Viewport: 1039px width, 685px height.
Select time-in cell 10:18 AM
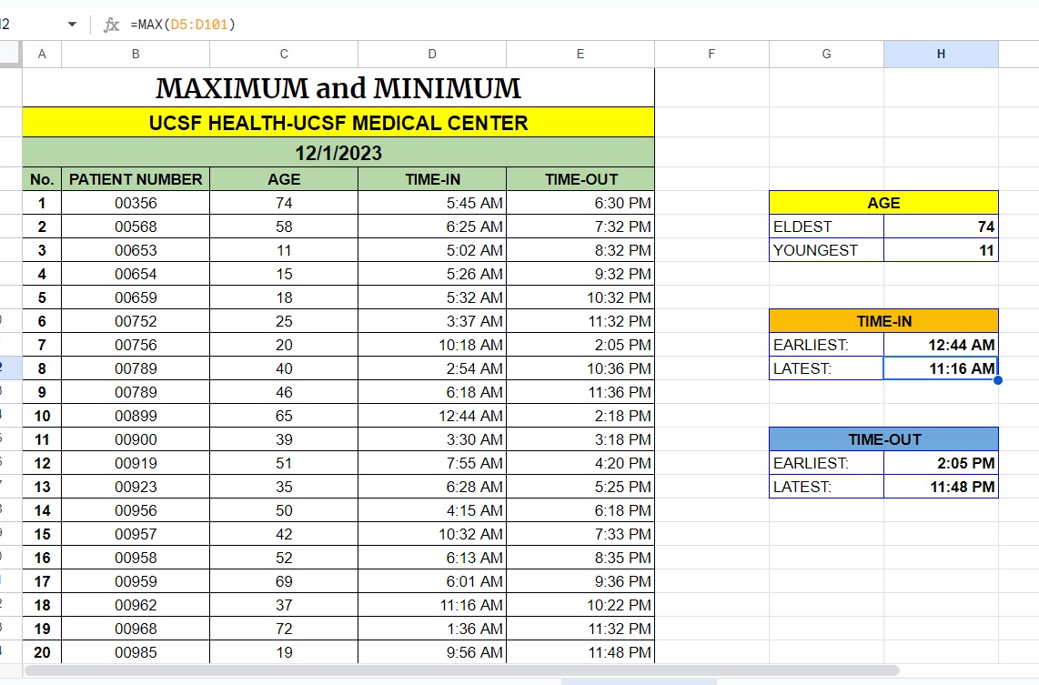coord(432,345)
